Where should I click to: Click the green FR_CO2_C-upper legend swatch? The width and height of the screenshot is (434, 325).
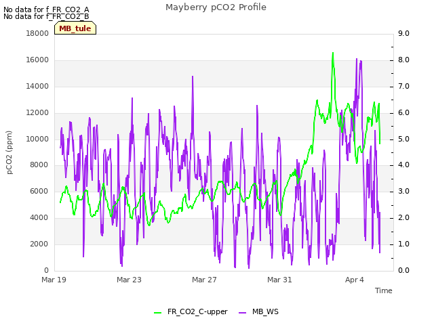157,313
